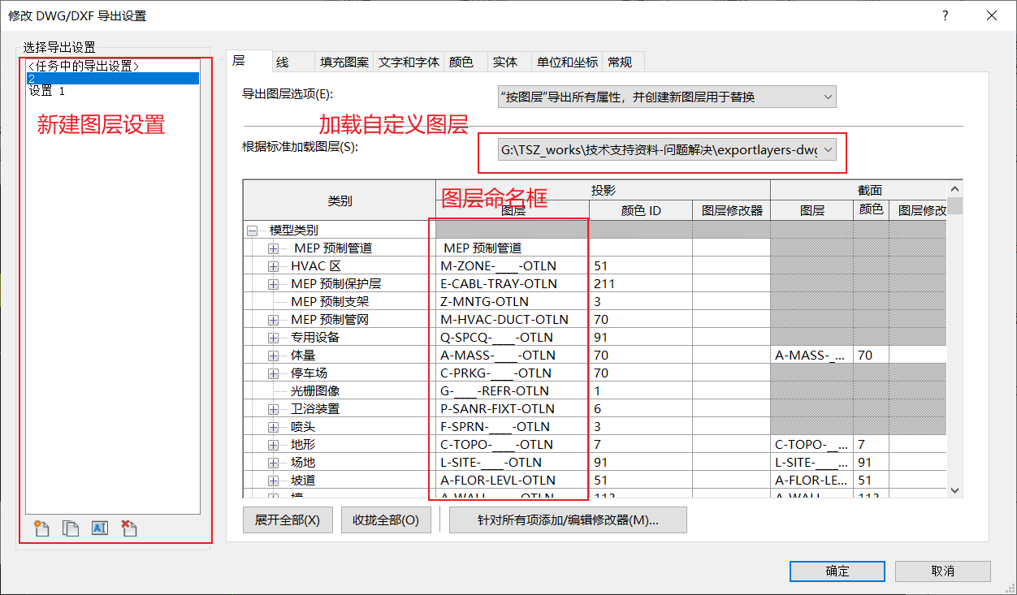Viewport: 1017px width, 595px height.
Task: Click the M-ZONE-____-OTLN layer cell
Action: [x=513, y=266]
